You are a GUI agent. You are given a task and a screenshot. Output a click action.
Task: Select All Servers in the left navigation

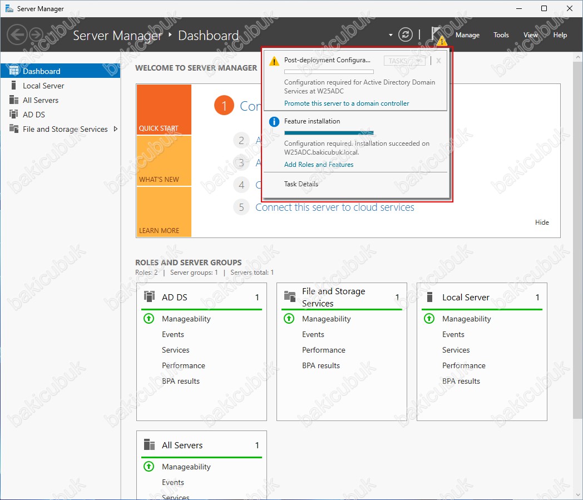tap(60, 100)
